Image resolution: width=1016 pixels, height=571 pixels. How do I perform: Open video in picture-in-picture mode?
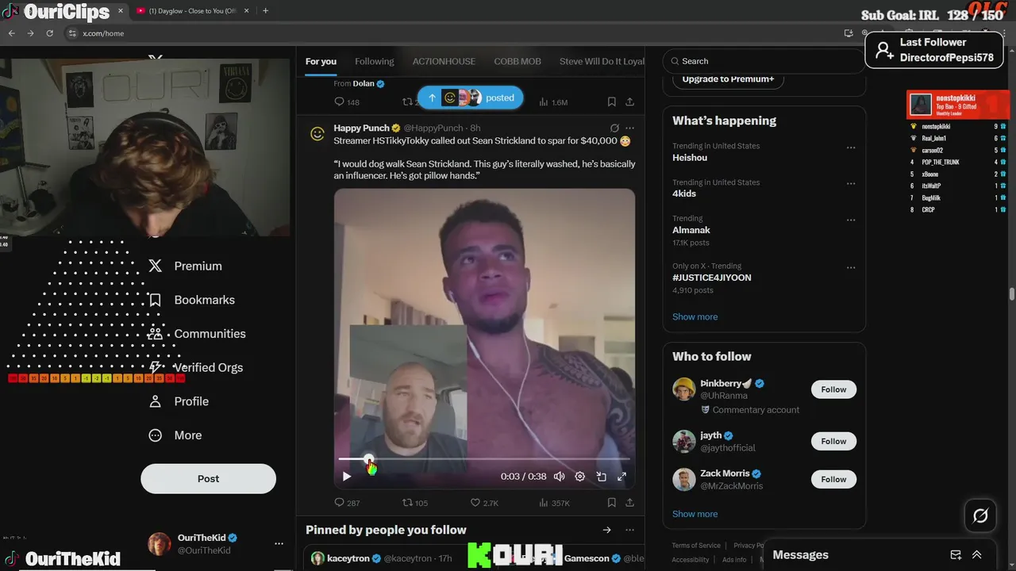click(601, 477)
